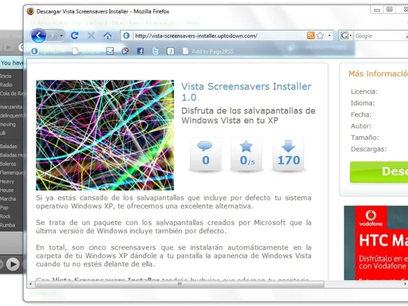Select Boleros genre in the music player
Screen dimensions: 408x306
tap(8, 164)
